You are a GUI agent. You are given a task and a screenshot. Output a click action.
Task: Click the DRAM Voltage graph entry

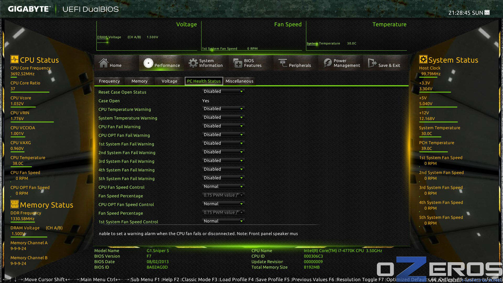click(128, 37)
